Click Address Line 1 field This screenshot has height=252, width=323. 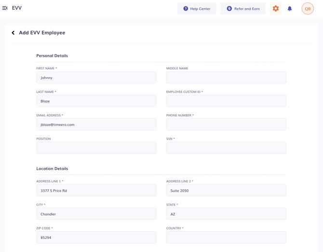[96, 190]
